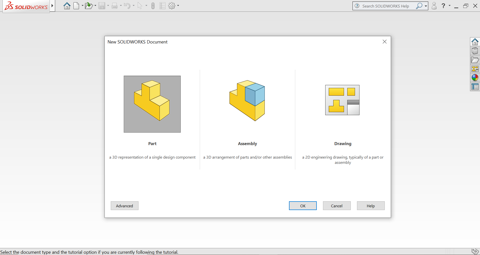Click the Home page toolbar icon
Image resolution: width=480 pixels, height=255 pixels.
click(67, 6)
